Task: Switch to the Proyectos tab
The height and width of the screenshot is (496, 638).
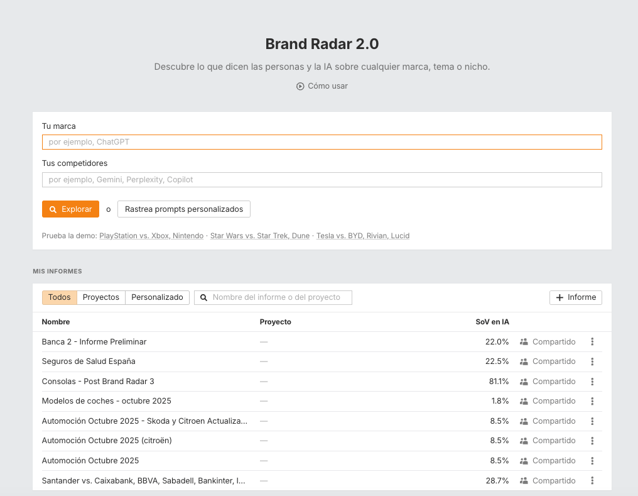Action: point(100,297)
